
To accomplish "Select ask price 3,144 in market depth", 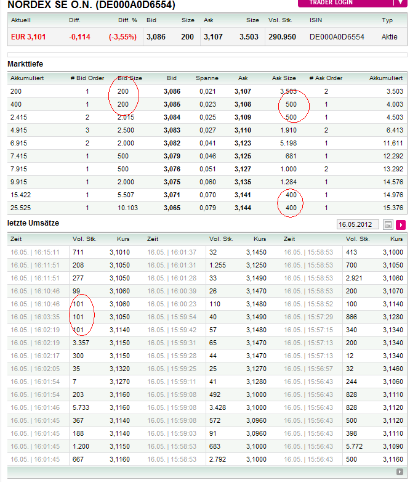I will [x=243, y=208].
